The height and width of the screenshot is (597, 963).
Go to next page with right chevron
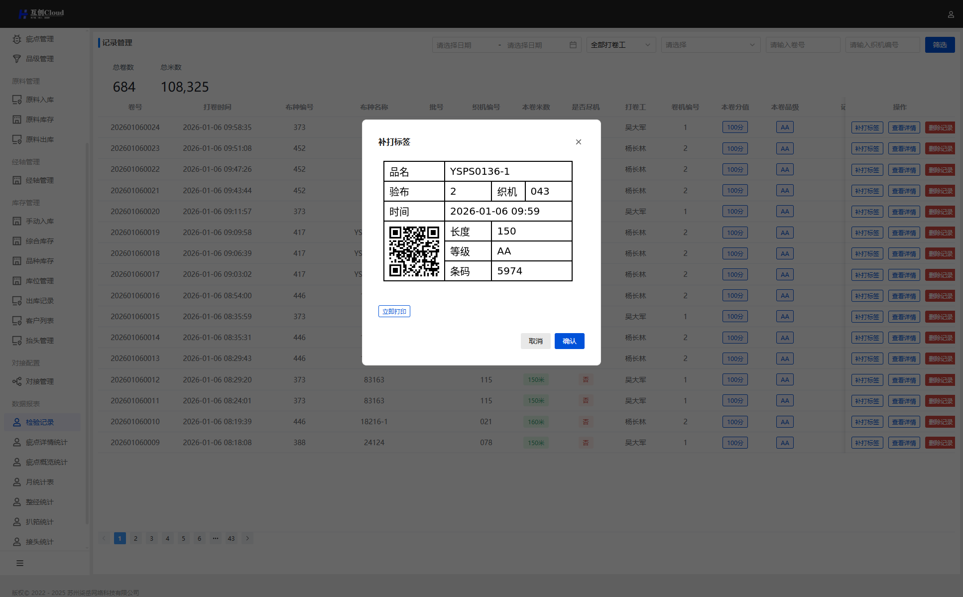click(247, 538)
